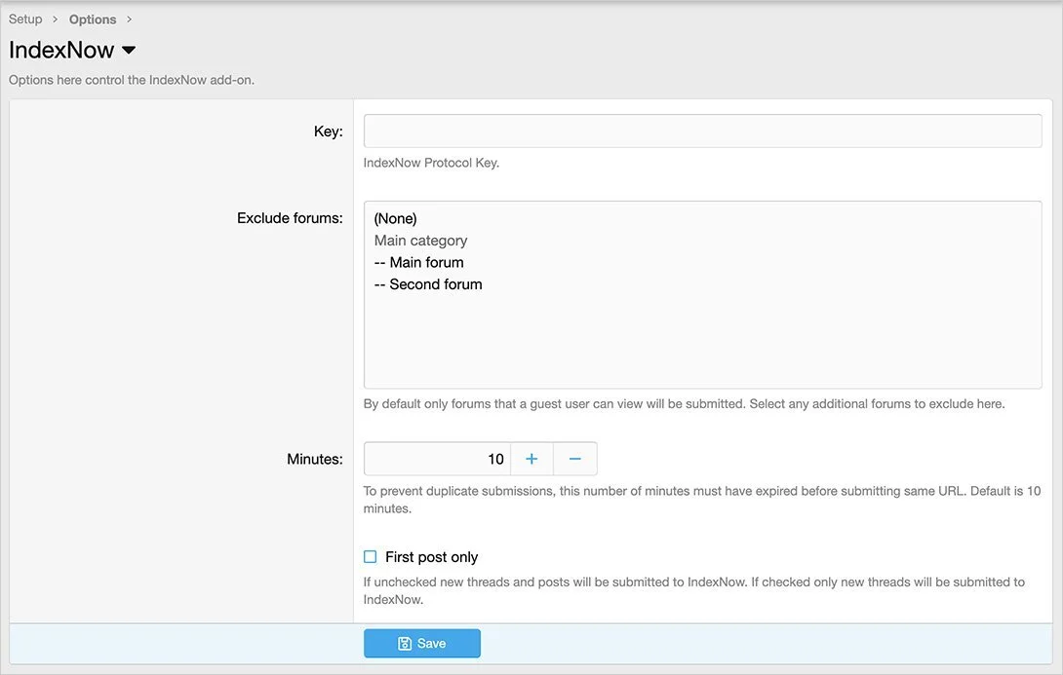
Task: Click the floppy disk save icon
Action: 405,644
